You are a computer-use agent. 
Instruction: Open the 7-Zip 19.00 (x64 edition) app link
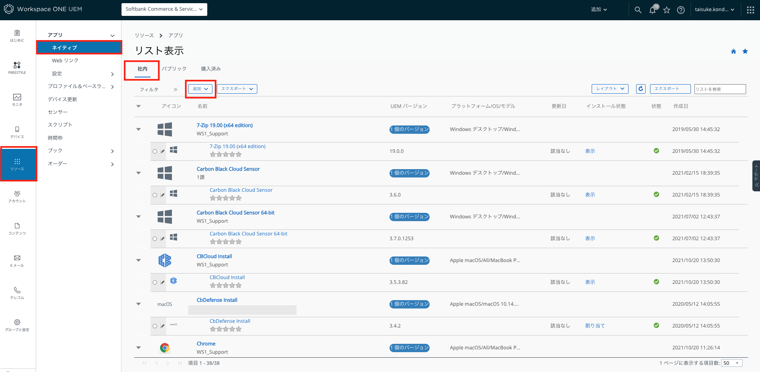224,125
